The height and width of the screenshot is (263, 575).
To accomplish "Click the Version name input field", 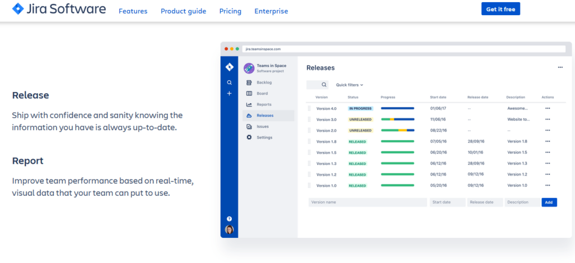I will pyautogui.click(x=368, y=202).
